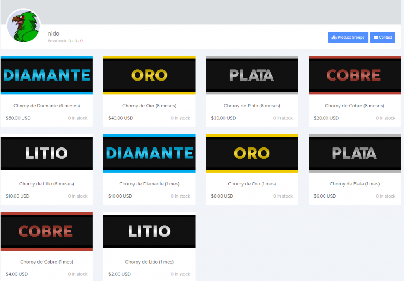Click the LITIO banner for 6 meses
The image size is (404, 281).
47,153
